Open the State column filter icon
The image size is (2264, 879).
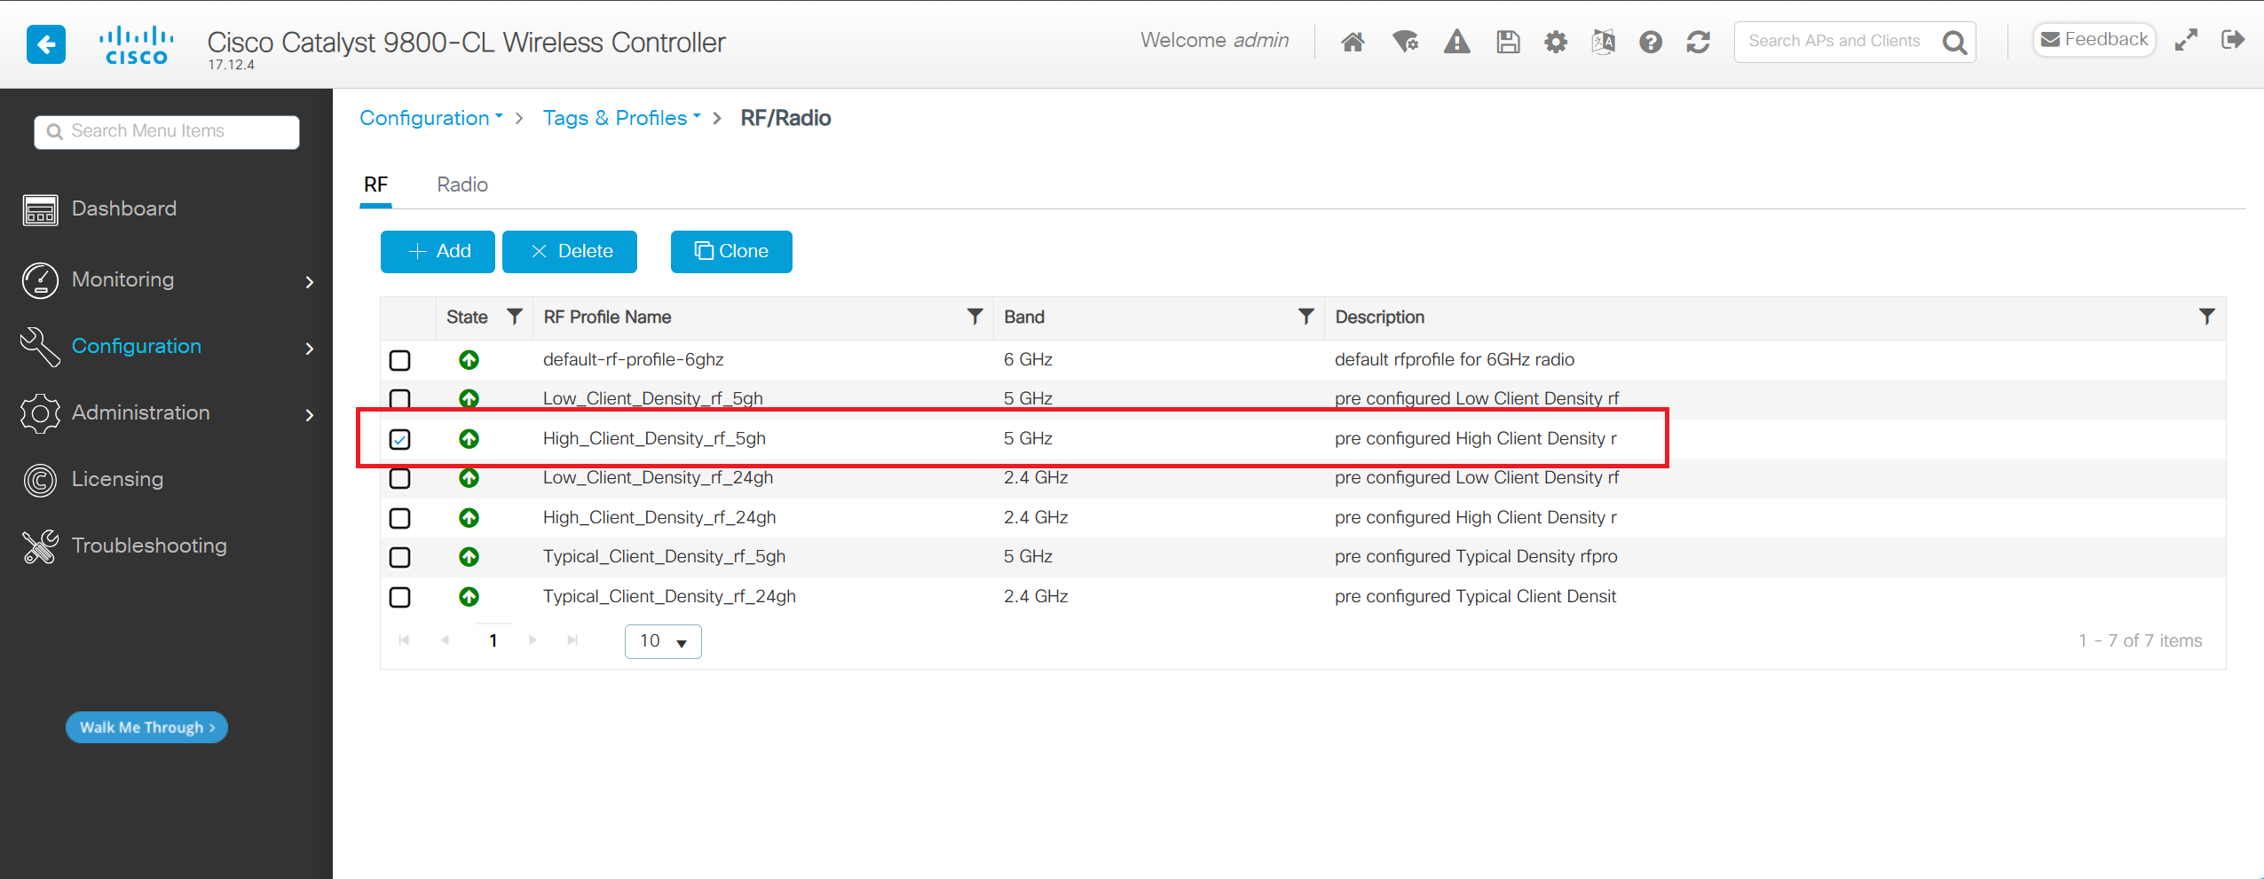click(514, 317)
